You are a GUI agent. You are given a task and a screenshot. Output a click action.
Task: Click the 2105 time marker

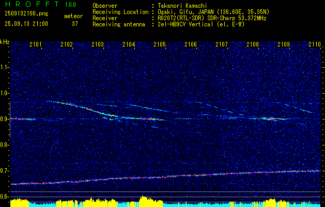160,44
